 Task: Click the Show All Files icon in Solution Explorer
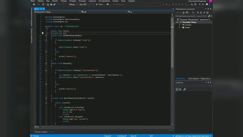pos(207,13)
